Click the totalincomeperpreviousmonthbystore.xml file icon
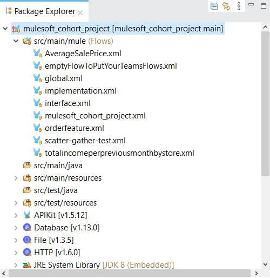 tap(38, 153)
